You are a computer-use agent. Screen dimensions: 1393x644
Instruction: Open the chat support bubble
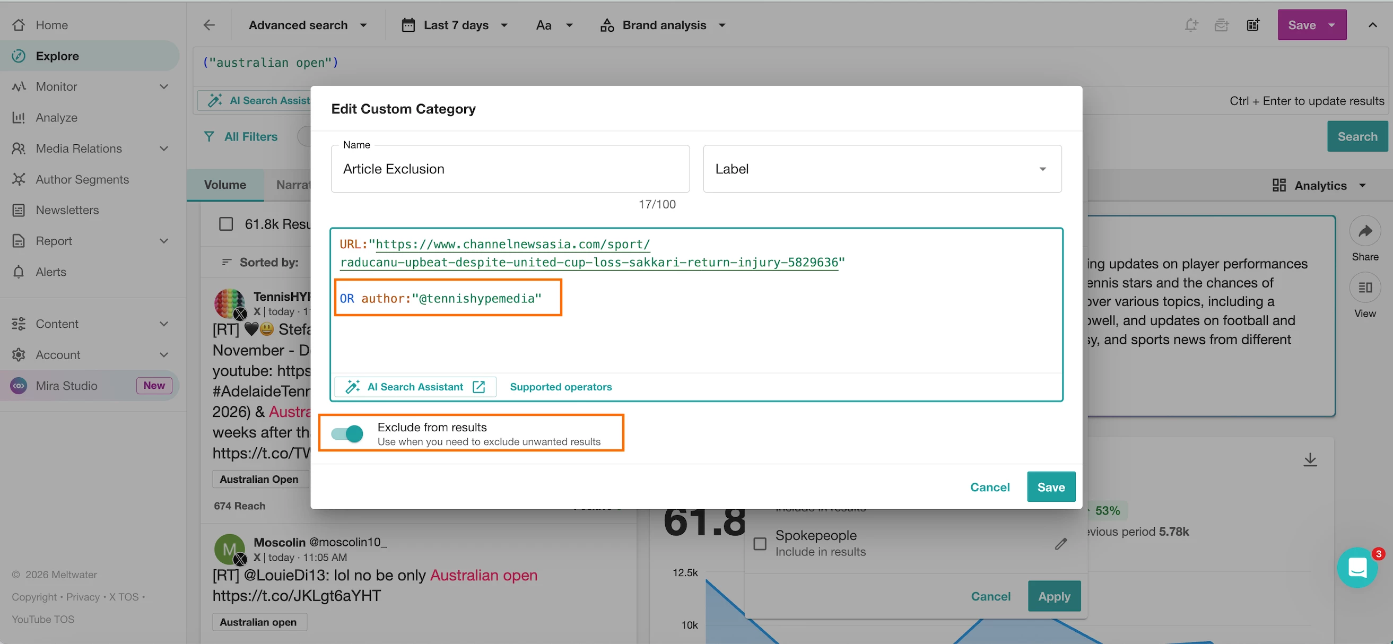coord(1357,567)
